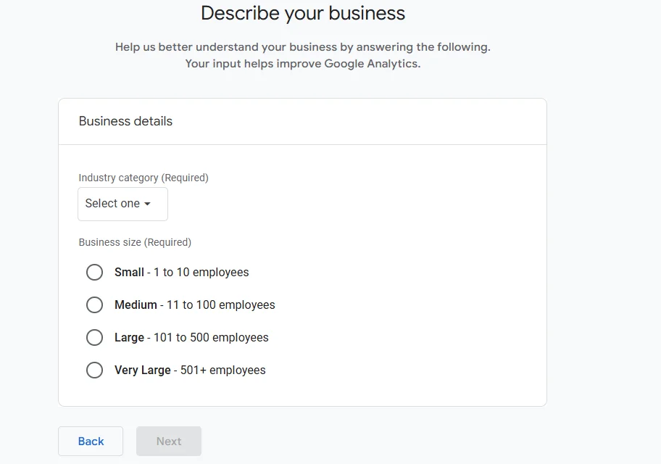Screen dimensions: 661x464
Task: Click the 'Describe your business' page heading
Action: [x=303, y=13]
